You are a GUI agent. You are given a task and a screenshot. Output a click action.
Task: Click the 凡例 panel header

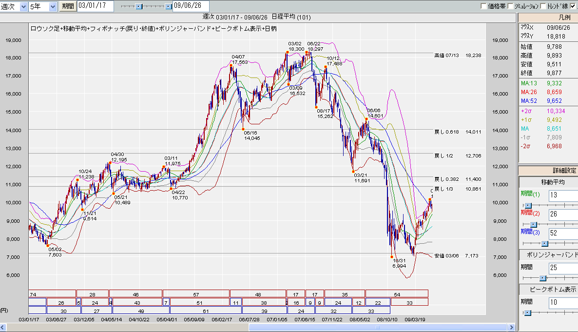pos(548,18)
